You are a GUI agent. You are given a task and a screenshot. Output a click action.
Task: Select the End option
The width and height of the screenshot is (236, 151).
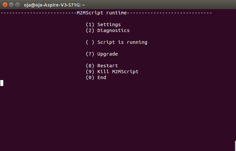[102, 77]
